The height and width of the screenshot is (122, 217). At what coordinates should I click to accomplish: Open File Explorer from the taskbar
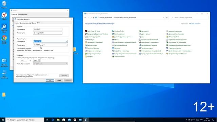click(x=58, y=120)
